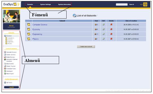
Task: Click the Economy row folder icon
Action: tap(29, 29)
